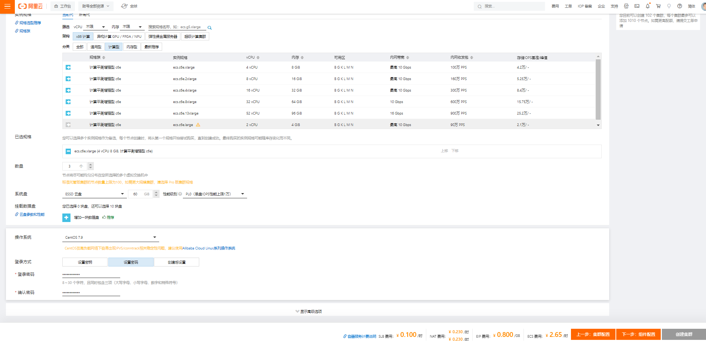Open the orange hamburger navigation menu
The width and height of the screenshot is (706, 341).
click(7, 6)
